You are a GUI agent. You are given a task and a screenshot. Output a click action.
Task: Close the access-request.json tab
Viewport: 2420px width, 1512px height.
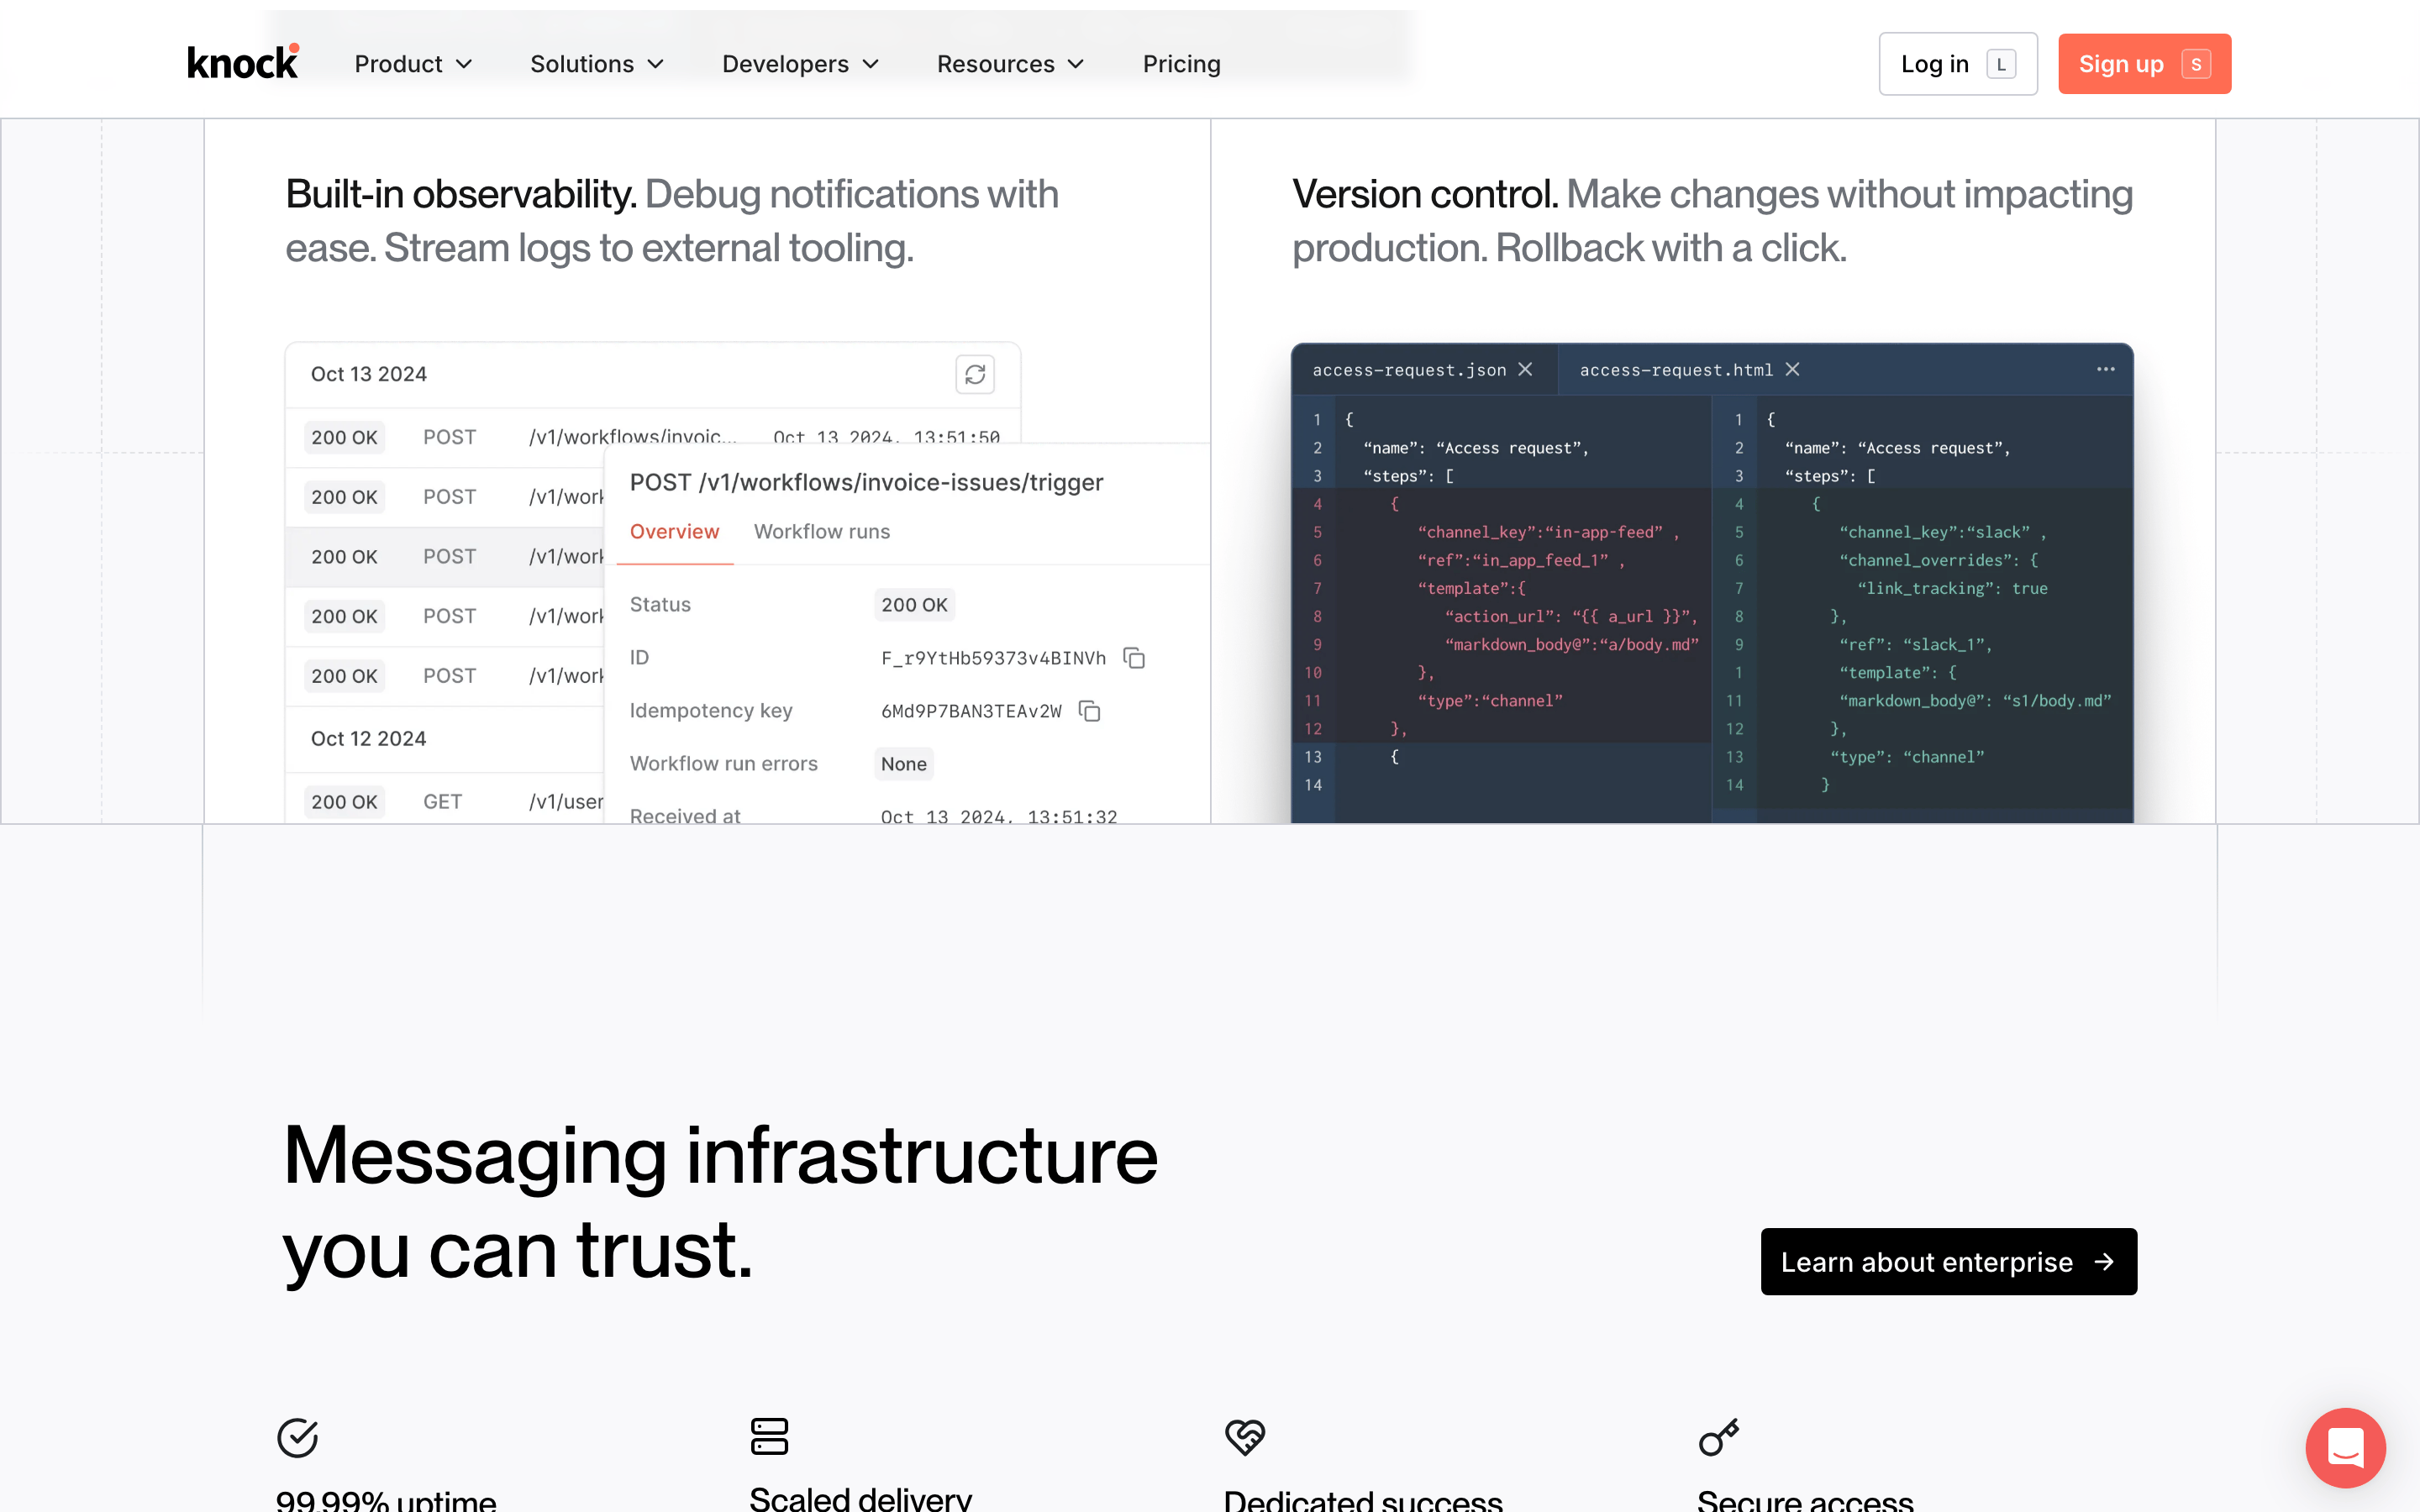1525,369
